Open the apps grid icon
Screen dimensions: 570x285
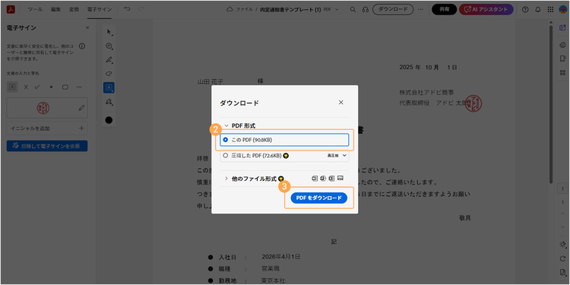pyautogui.click(x=551, y=9)
